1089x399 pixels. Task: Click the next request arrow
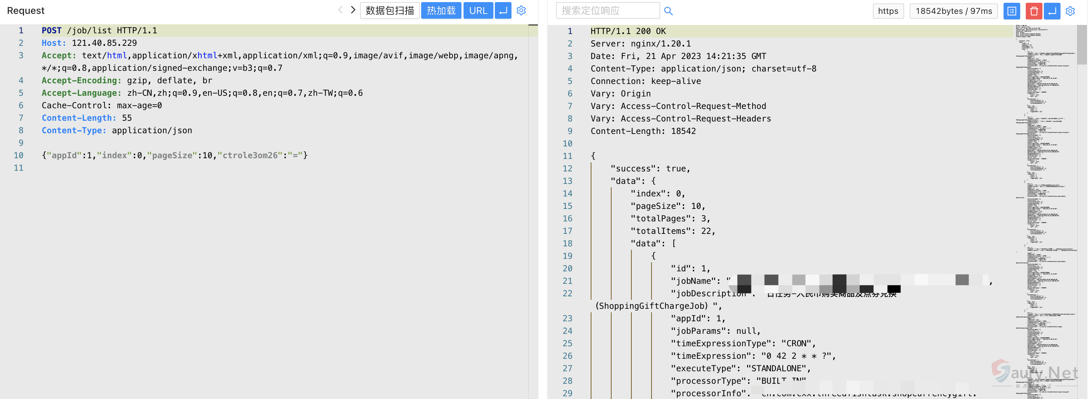pos(353,10)
